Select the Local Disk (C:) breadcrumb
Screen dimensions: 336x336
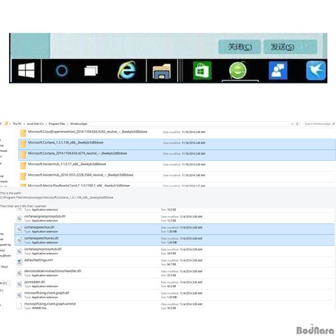click(35, 124)
